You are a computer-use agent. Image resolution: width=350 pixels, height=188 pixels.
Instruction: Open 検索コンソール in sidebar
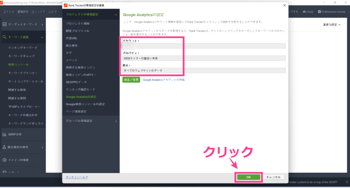tap(18, 64)
